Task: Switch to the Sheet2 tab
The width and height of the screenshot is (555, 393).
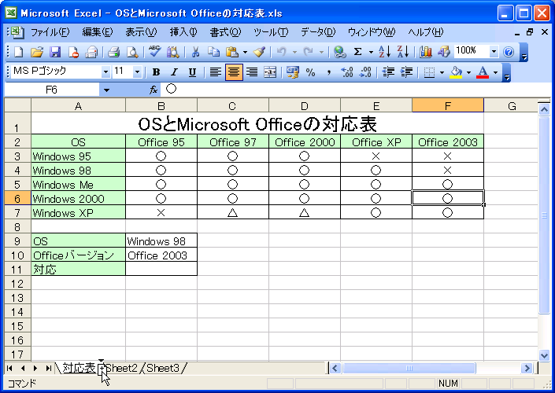Action: click(x=121, y=369)
